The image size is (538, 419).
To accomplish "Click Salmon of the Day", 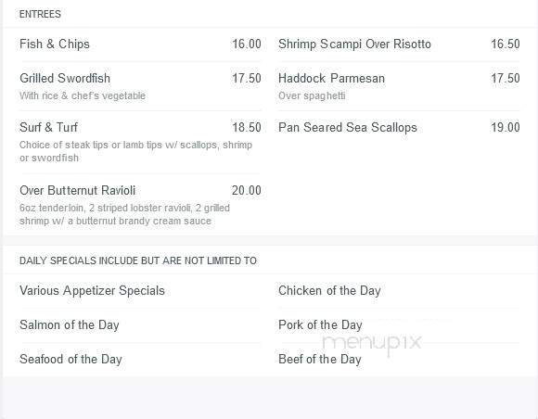I will 70,325.
